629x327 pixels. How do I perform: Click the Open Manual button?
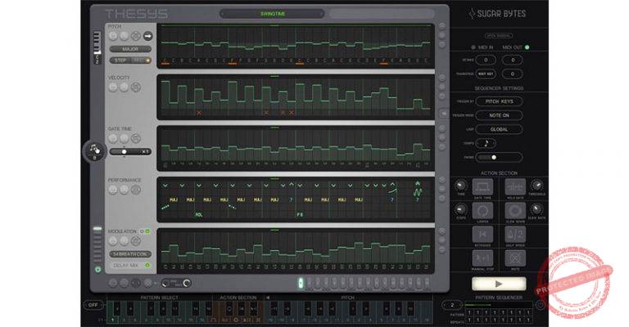click(x=499, y=36)
